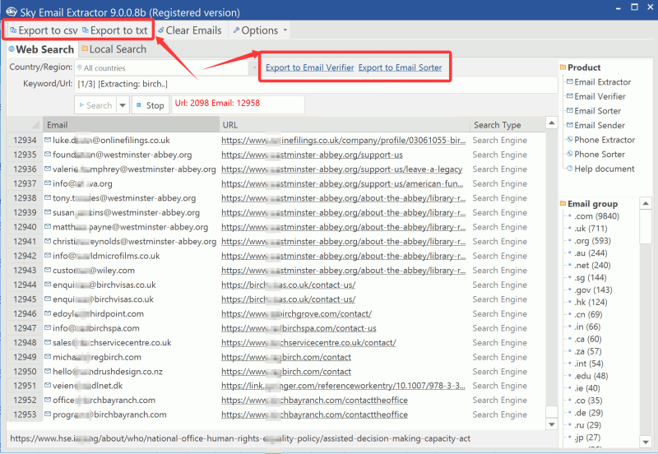
Task: Open the referenceworkentry URL in row 12951
Action: click(343, 386)
